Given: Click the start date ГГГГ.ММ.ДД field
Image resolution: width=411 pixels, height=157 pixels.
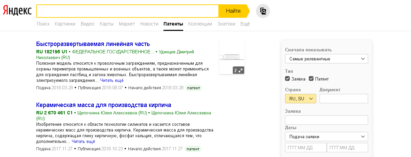Looking at the screenshot, I should pos(305,148).
